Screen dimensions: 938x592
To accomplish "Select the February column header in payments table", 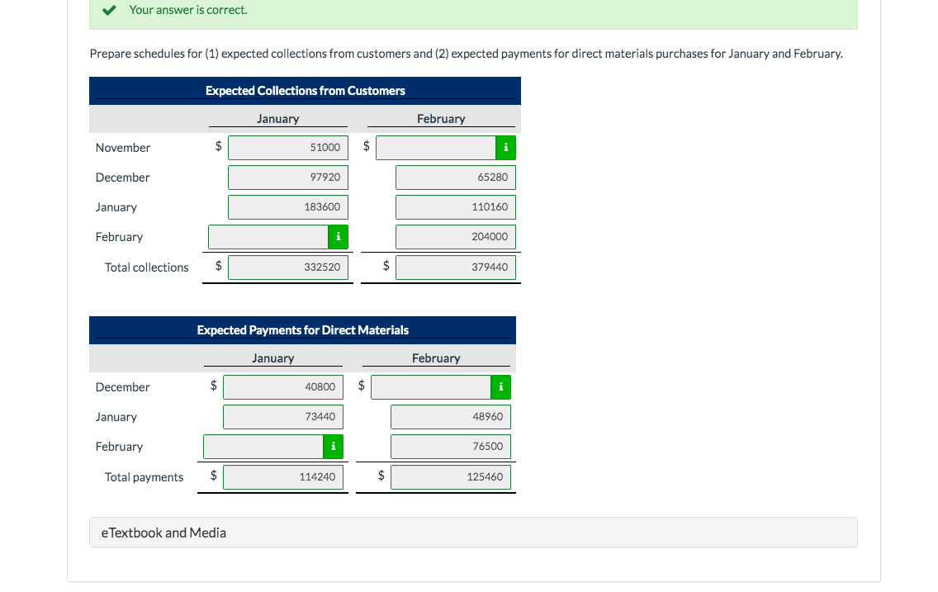I will click(437, 358).
